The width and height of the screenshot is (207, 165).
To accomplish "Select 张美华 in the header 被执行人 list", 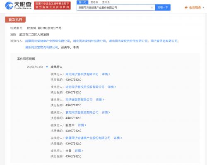I will click(65, 47).
